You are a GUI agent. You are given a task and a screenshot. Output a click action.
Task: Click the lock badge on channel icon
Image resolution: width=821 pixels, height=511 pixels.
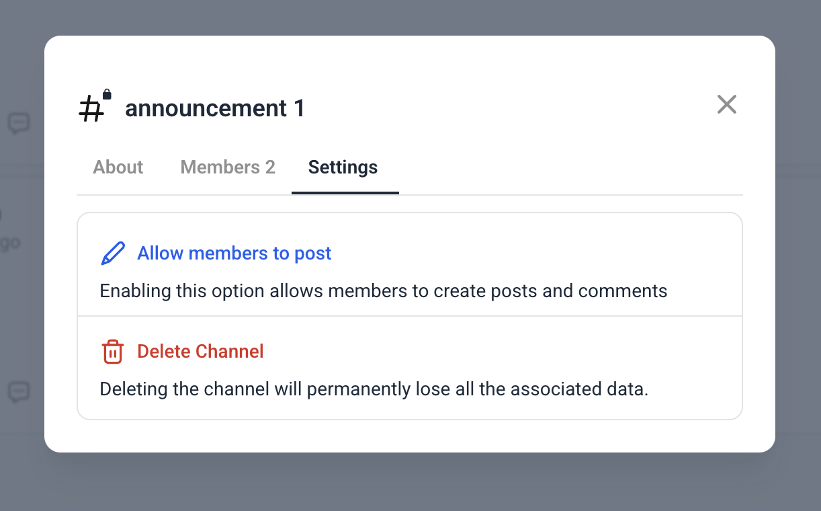pos(107,94)
